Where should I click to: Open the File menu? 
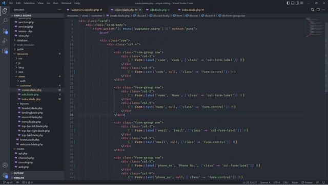click(x=11, y=3)
